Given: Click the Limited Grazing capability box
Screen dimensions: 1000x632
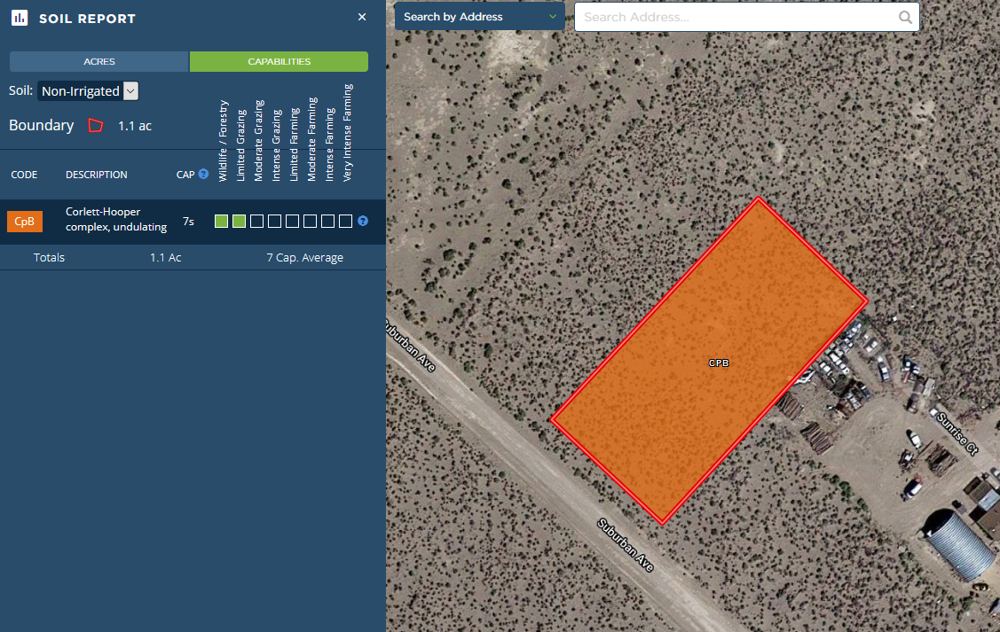Looking at the screenshot, I should tap(240, 221).
